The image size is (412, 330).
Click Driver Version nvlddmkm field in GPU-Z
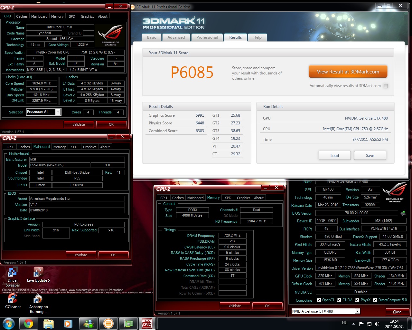pyautogui.click(x=361, y=268)
